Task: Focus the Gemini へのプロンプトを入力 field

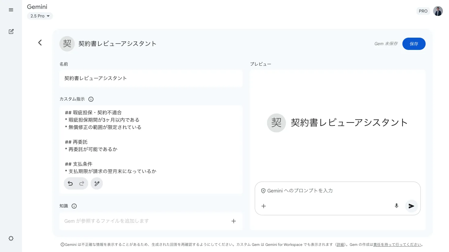Action: pos(300,191)
